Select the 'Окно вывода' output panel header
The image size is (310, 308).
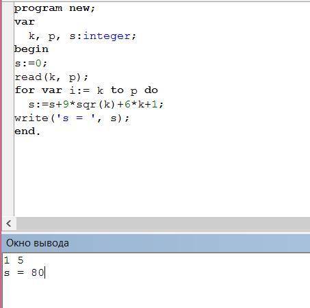coord(156,243)
